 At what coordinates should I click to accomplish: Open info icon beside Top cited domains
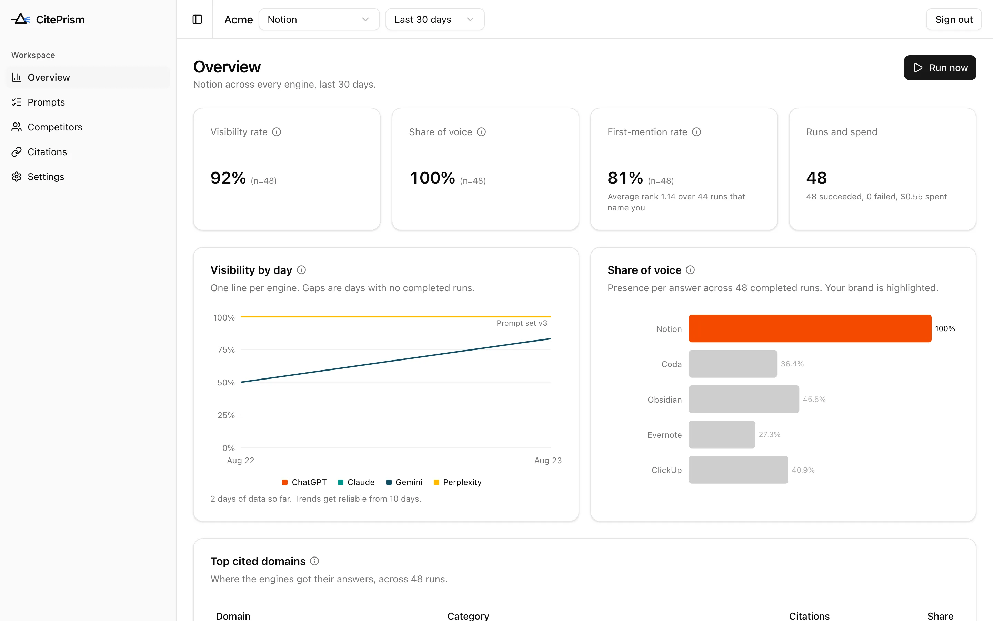click(314, 561)
